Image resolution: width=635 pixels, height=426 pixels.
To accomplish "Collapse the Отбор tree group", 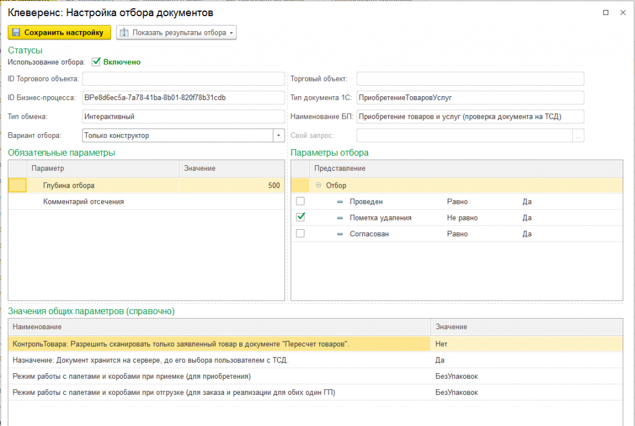I will 318,185.
